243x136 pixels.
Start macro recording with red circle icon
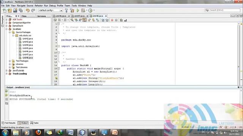coord(112,20)
